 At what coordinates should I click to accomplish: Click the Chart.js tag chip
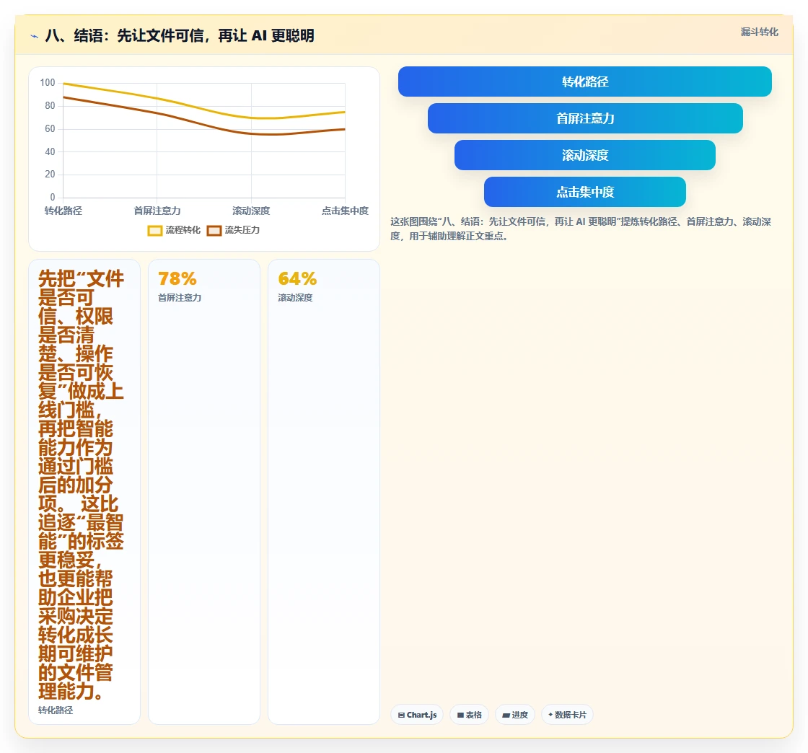pyautogui.click(x=417, y=715)
